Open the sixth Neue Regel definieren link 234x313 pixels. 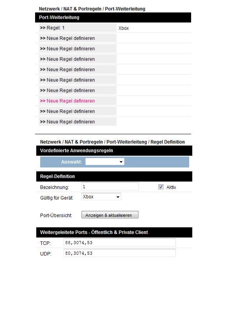[x=70, y=90]
